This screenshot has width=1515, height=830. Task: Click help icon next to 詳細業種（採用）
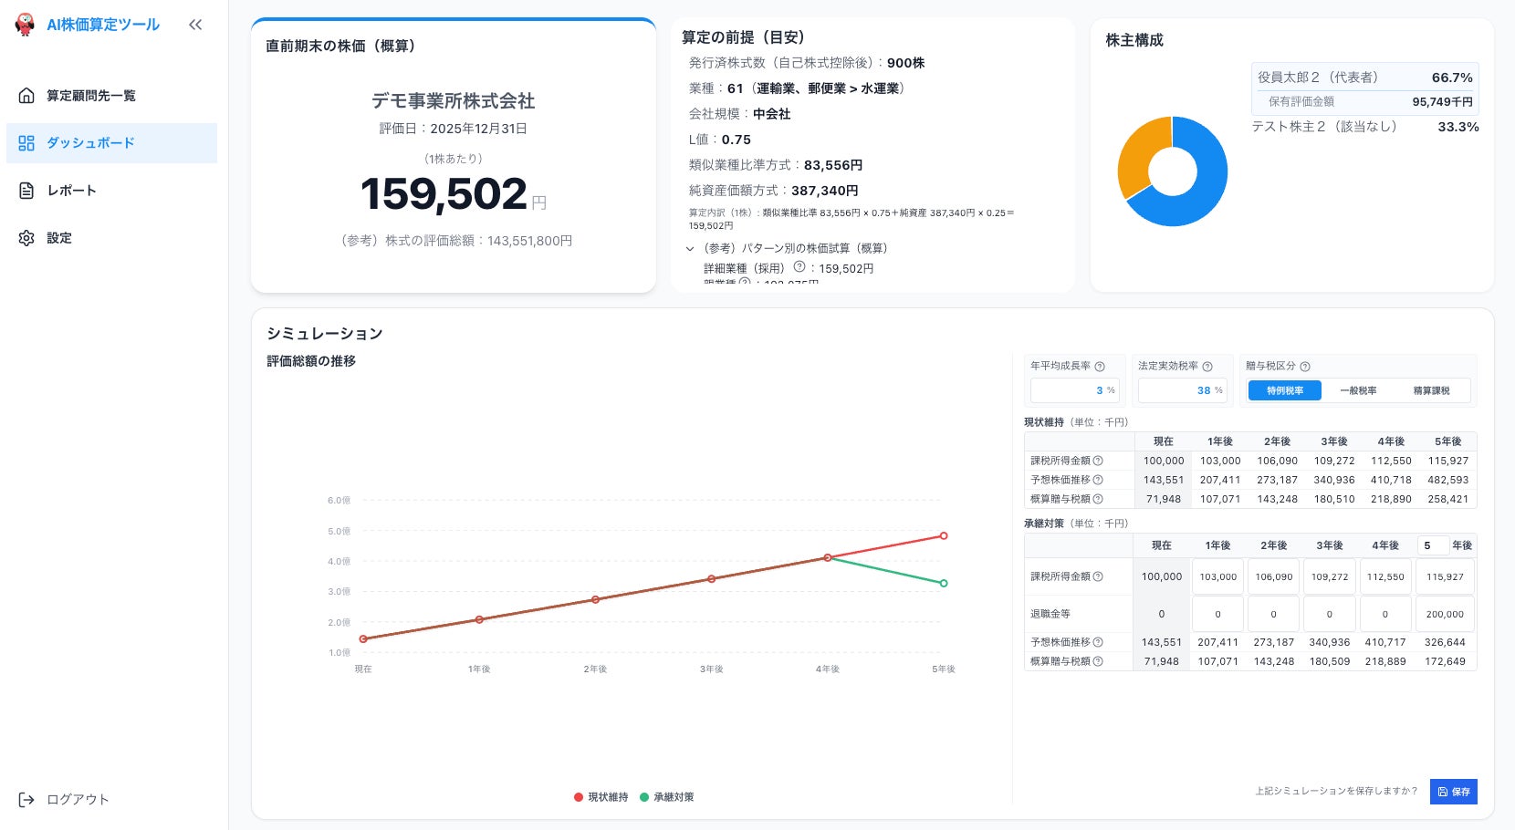799,267
